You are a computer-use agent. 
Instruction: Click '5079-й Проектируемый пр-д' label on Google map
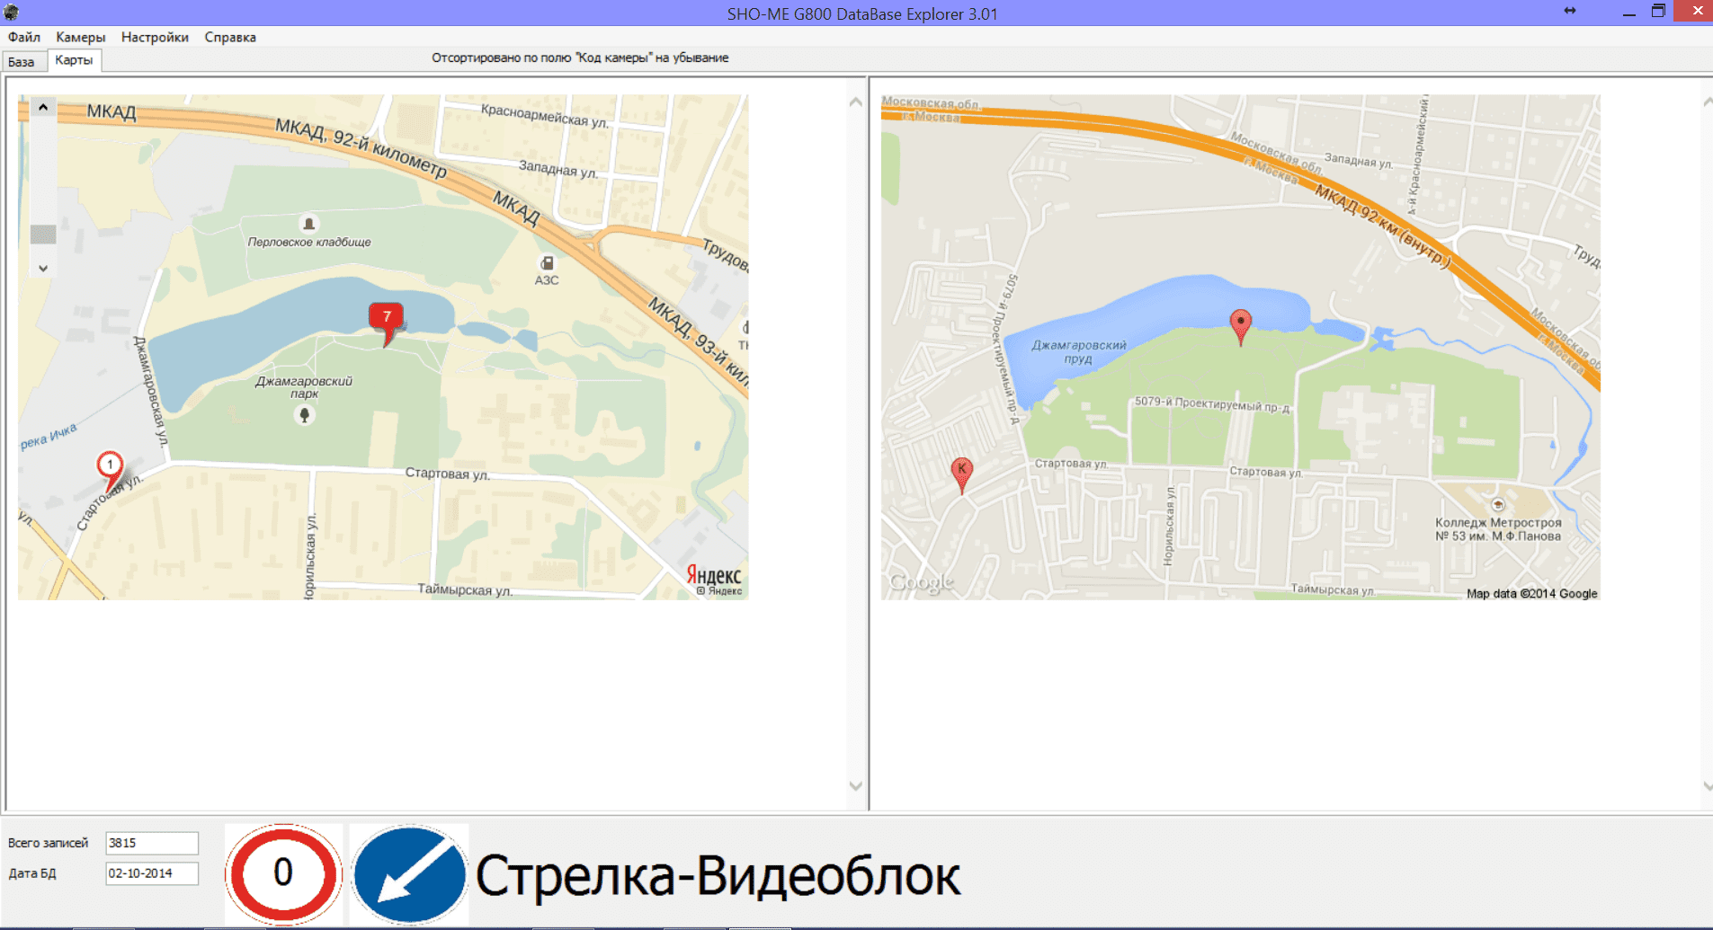click(x=1212, y=404)
